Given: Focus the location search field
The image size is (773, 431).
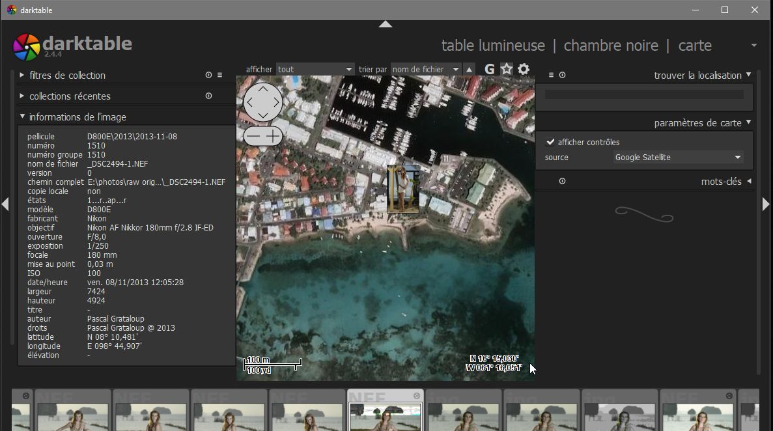Looking at the screenshot, I should [x=644, y=94].
